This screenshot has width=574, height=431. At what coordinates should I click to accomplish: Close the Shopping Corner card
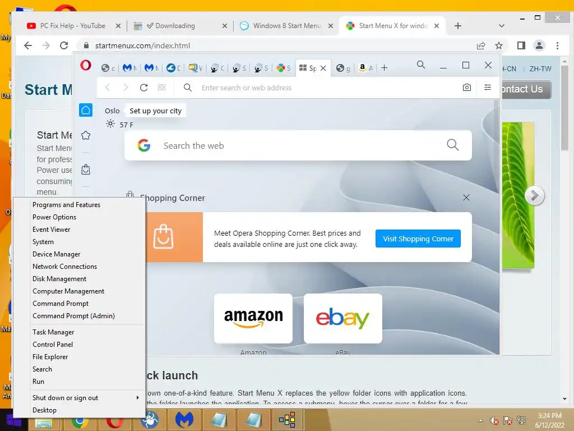point(466,198)
